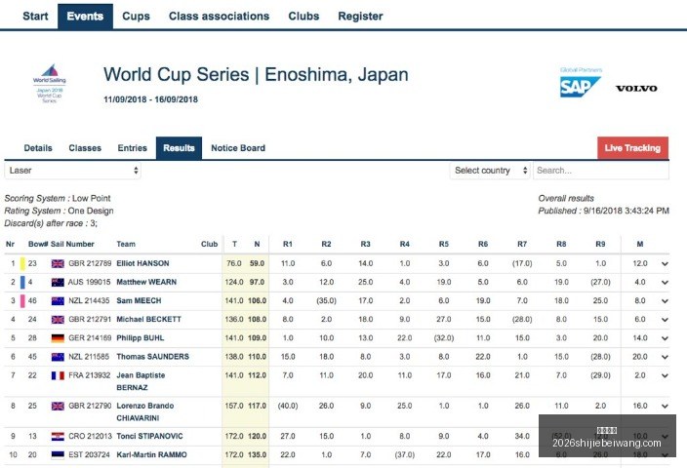This screenshot has height=468, width=687.
Task: Click the World Sailing event logo
Action: (50, 83)
